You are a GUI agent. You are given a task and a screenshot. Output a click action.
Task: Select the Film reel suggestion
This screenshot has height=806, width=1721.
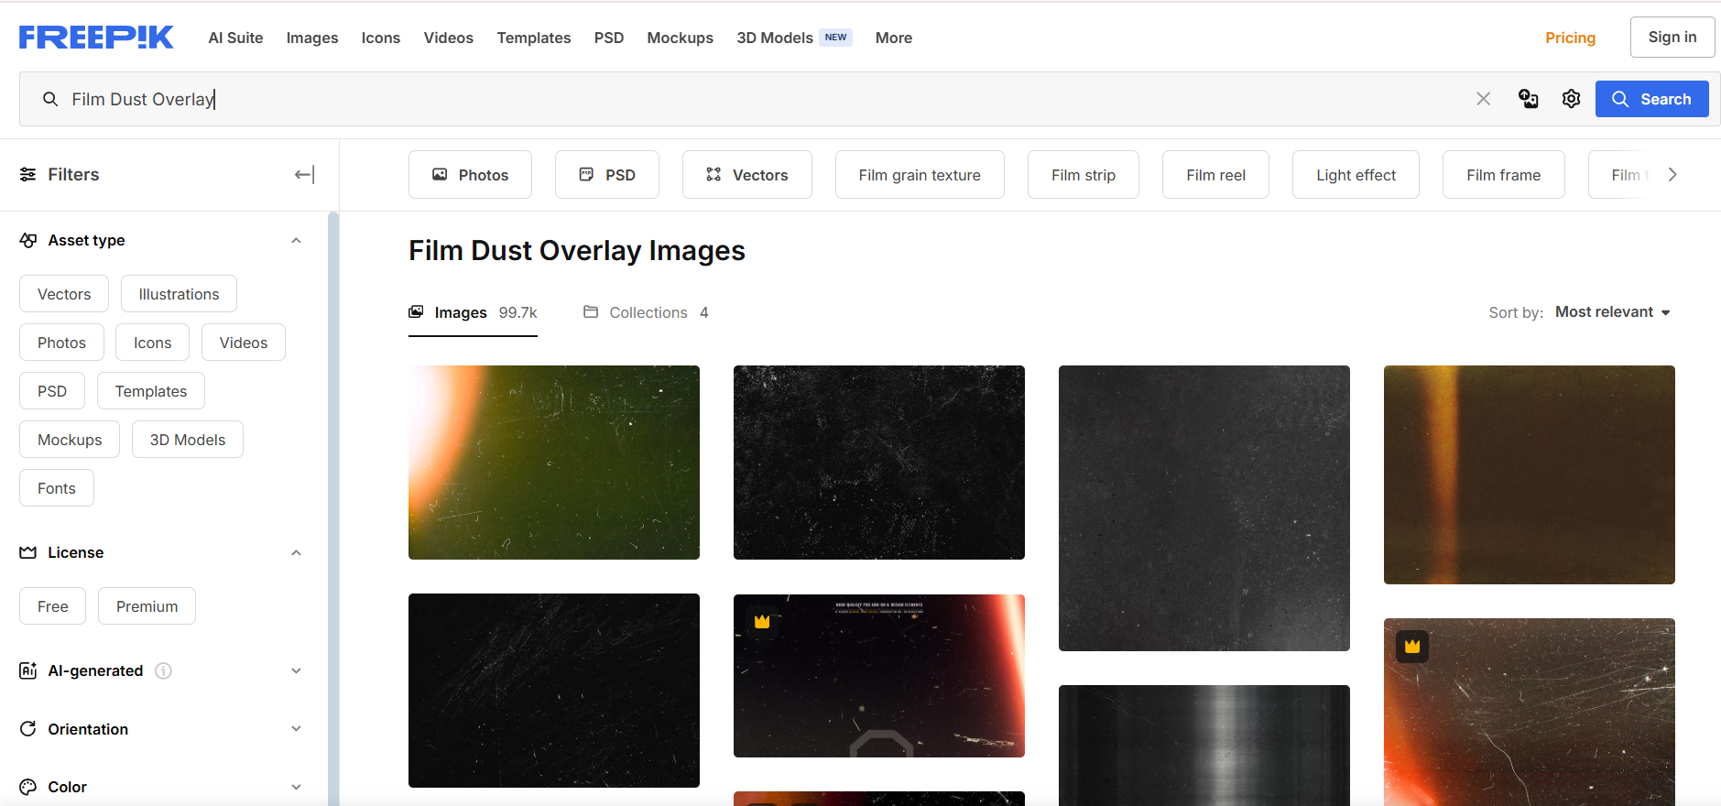[x=1215, y=175]
